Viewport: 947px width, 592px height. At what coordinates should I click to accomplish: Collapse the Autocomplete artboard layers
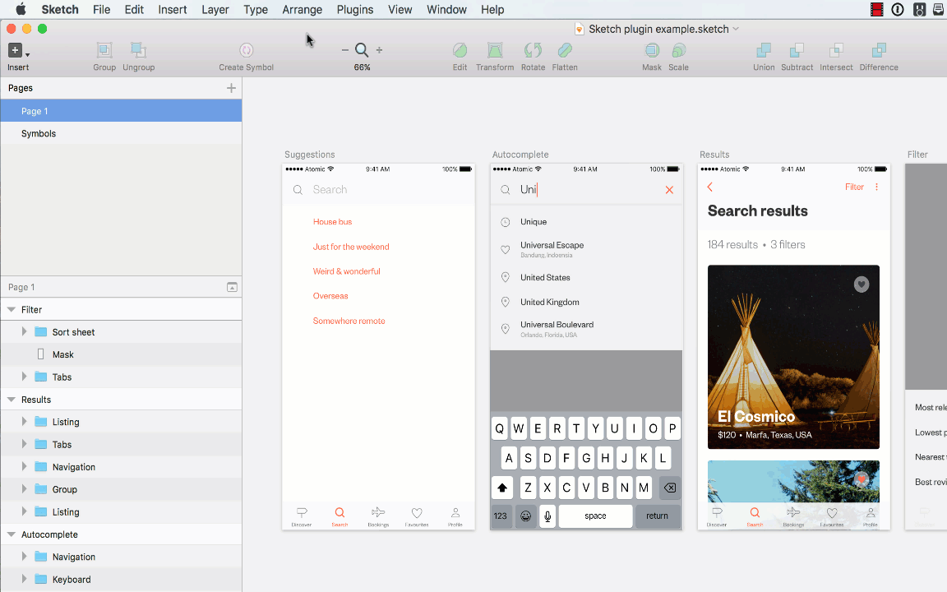click(11, 534)
